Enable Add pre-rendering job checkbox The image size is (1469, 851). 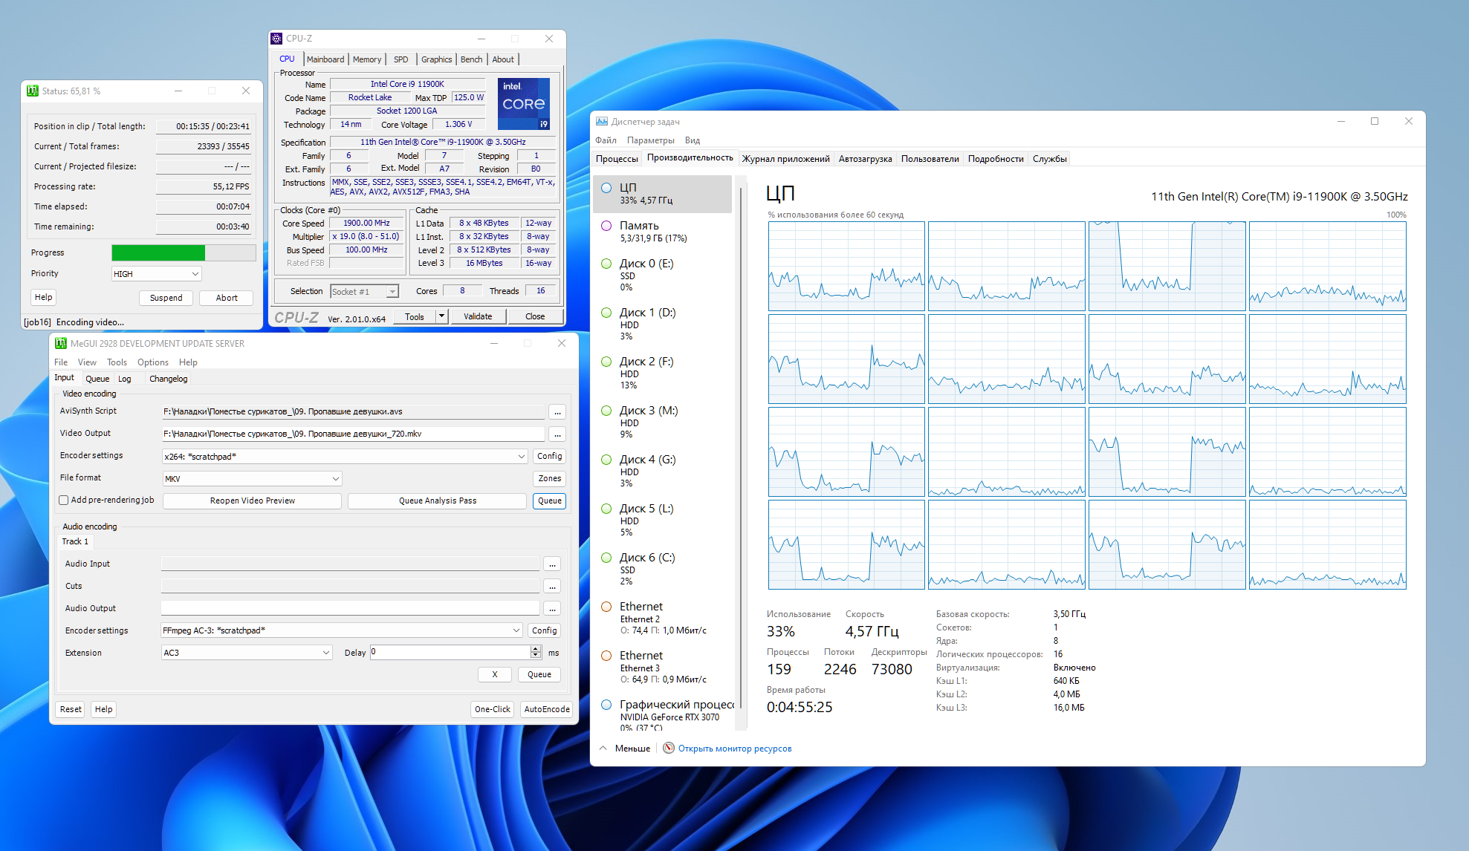pos(64,501)
